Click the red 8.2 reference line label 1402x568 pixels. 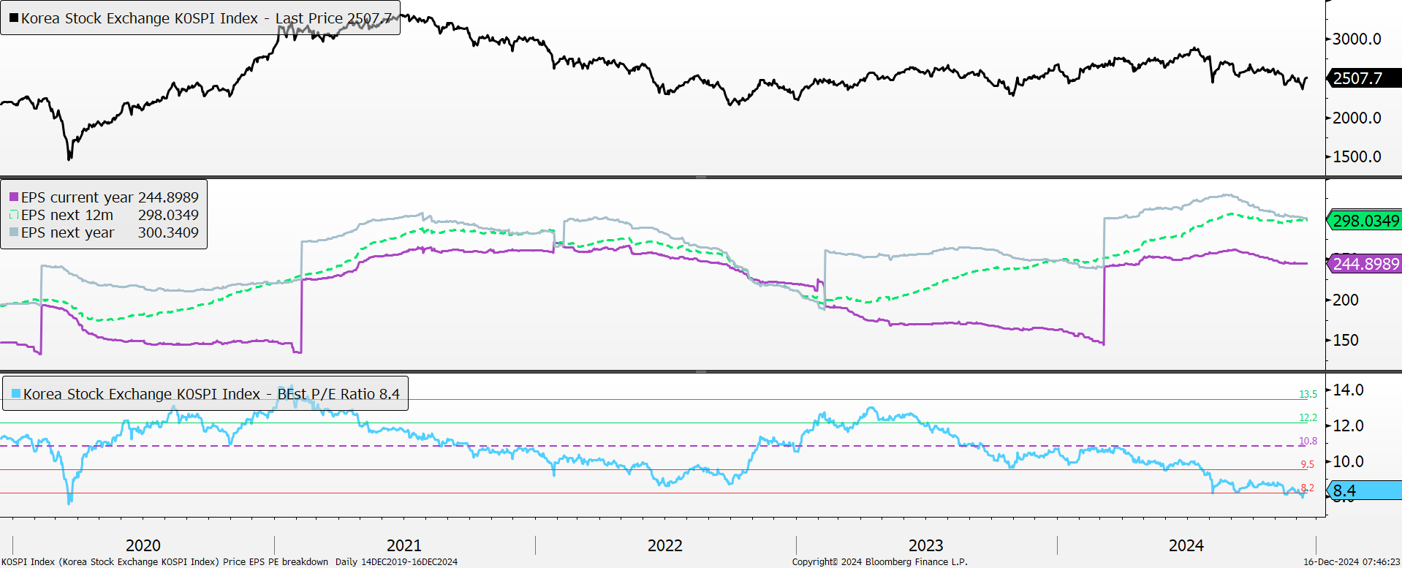[x=1308, y=488]
